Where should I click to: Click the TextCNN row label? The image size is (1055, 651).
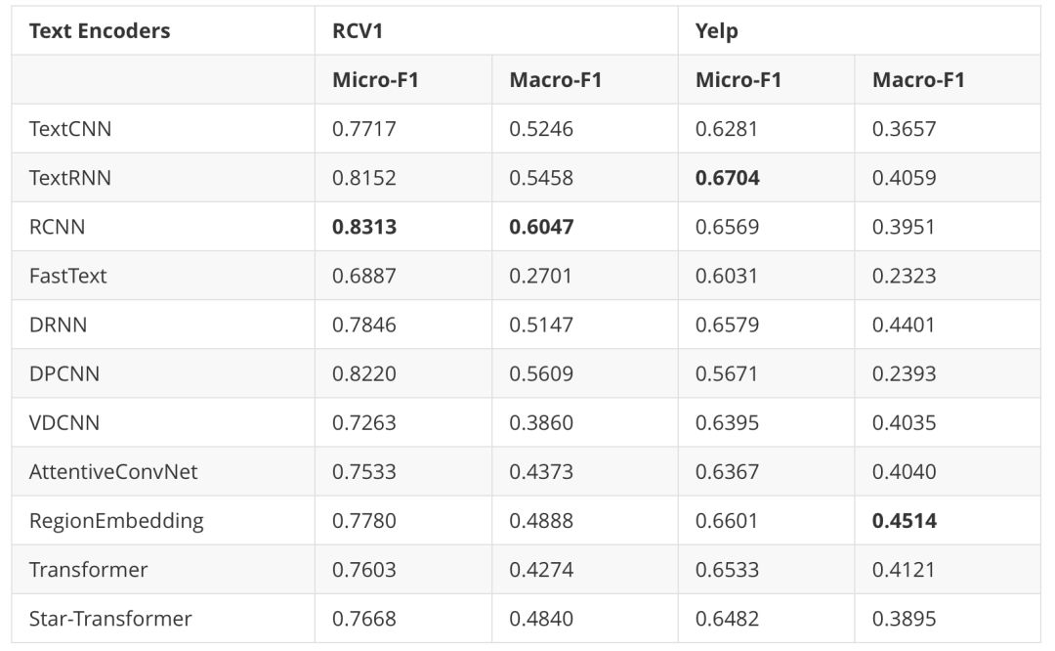pos(70,129)
